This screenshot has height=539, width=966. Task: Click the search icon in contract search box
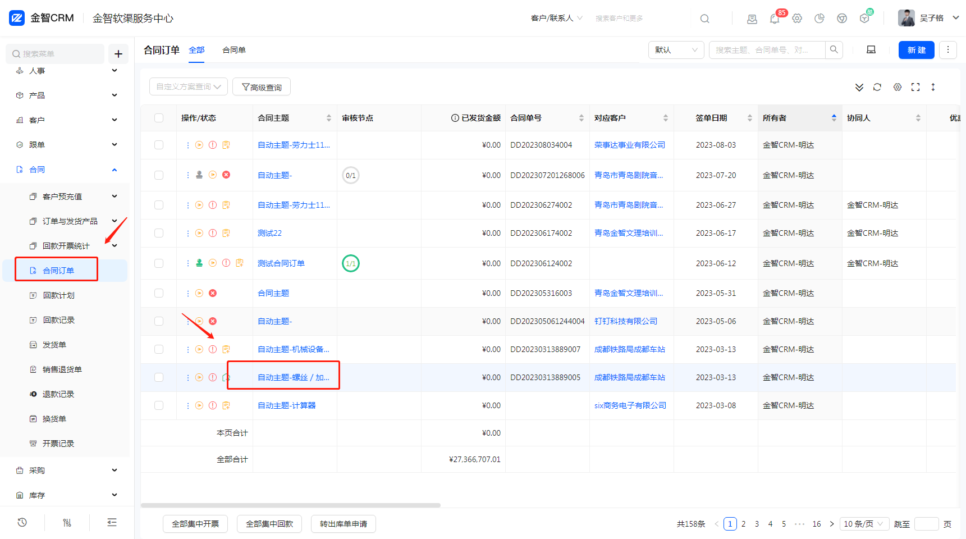pyautogui.click(x=834, y=50)
